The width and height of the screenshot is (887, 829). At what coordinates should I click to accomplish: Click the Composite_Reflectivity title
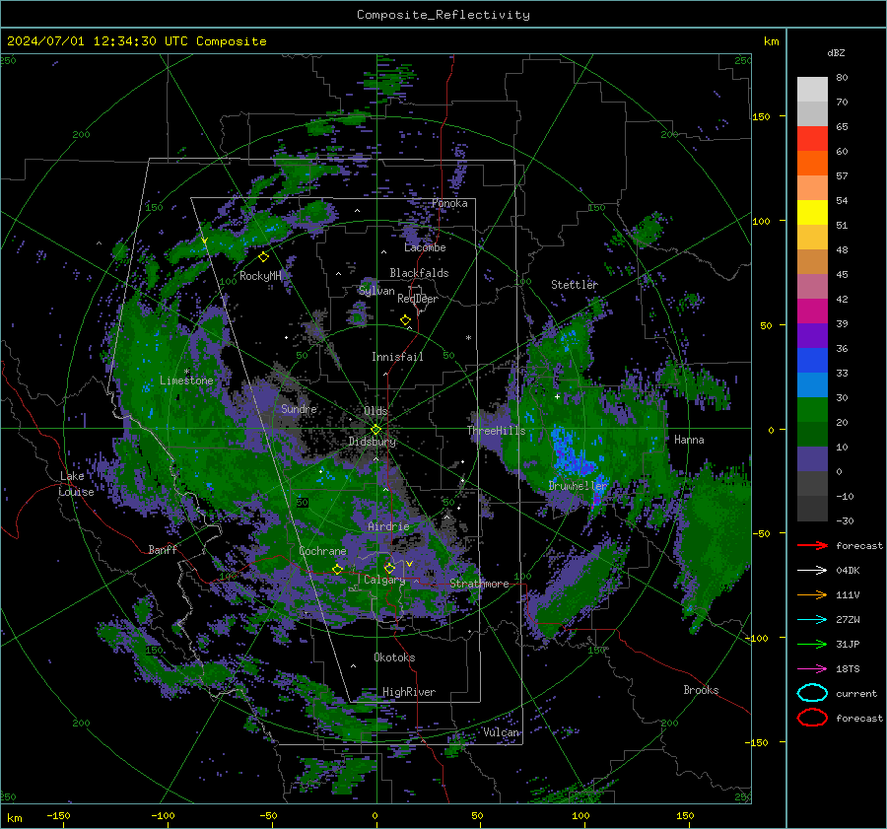pos(443,15)
